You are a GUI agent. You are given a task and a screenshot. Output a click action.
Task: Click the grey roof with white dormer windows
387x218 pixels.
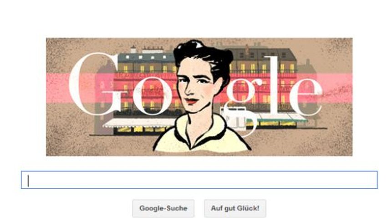point(146,57)
